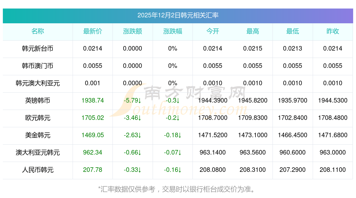Screen dimensions: 356x198
Task: Select opening price 208.0800
Action: (213, 170)
